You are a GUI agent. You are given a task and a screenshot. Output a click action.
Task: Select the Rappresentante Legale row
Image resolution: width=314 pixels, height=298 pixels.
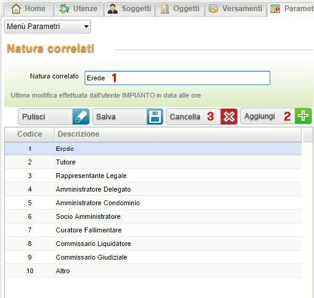click(153, 176)
